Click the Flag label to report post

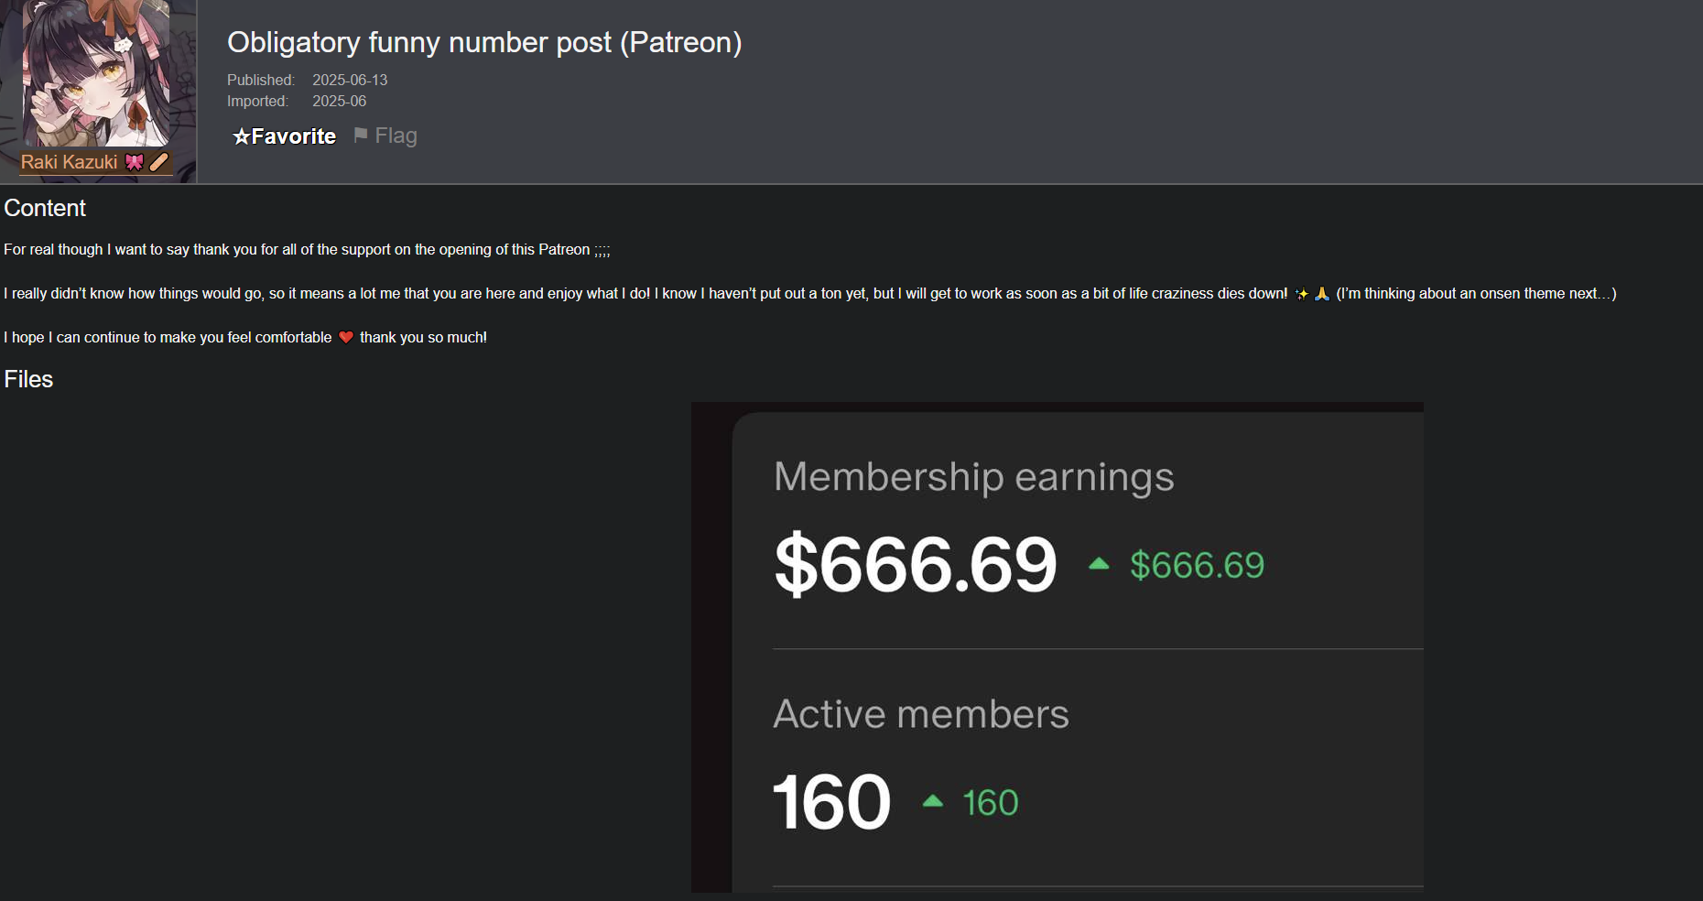(396, 136)
